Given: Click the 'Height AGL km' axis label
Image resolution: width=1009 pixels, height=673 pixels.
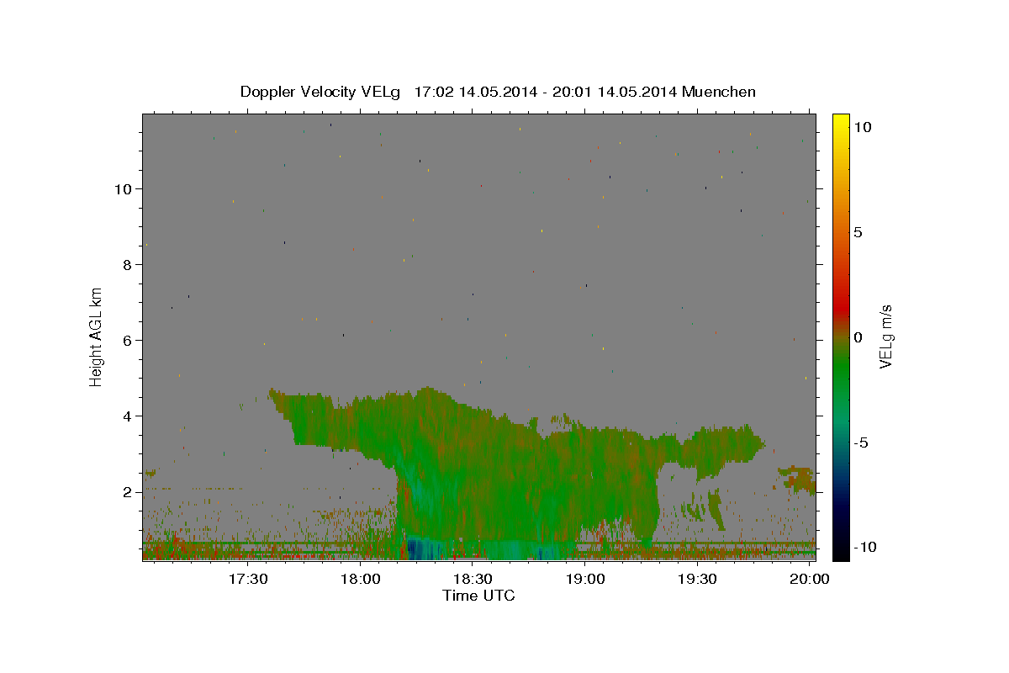Looking at the screenshot, I should (x=97, y=336).
